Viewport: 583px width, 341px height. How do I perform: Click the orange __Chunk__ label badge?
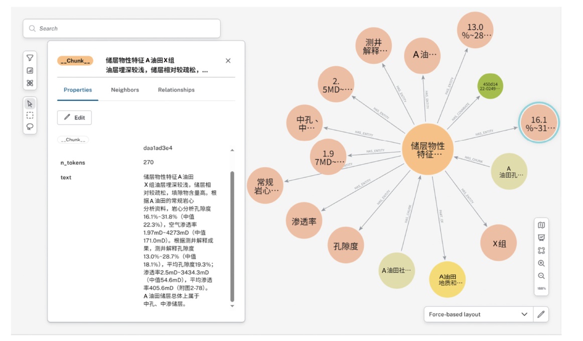75,61
